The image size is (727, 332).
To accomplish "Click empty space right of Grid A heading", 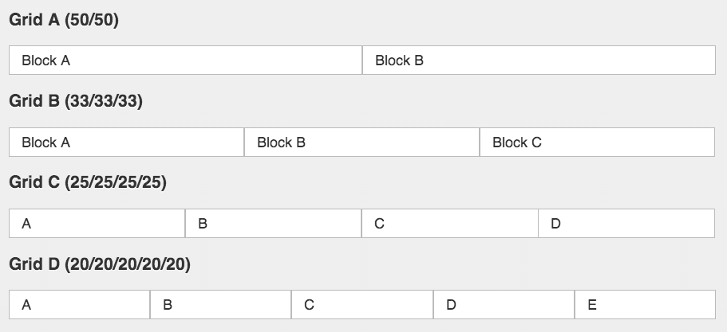I will pos(399,21).
